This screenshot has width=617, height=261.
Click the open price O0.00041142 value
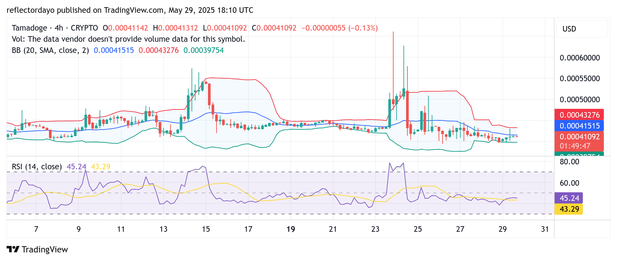point(126,28)
